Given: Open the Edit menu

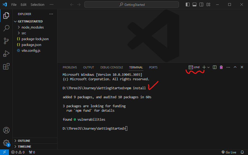Looking at the screenshot, I should tap(23, 4).
